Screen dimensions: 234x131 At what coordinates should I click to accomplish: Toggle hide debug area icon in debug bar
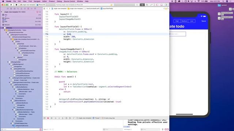(45, 118)
